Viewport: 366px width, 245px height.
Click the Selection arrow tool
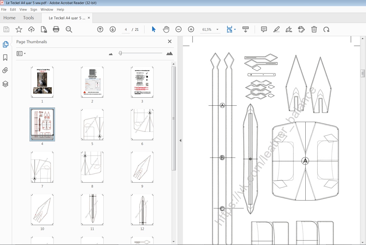click(154, 29)
